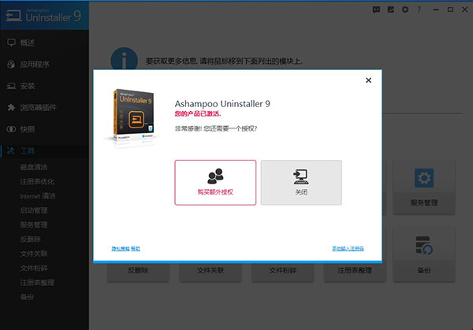Viewport: 473px width, 330px height.
Task: Open 注册表整理 in the sidebar list
Action: tap(37, 283)
